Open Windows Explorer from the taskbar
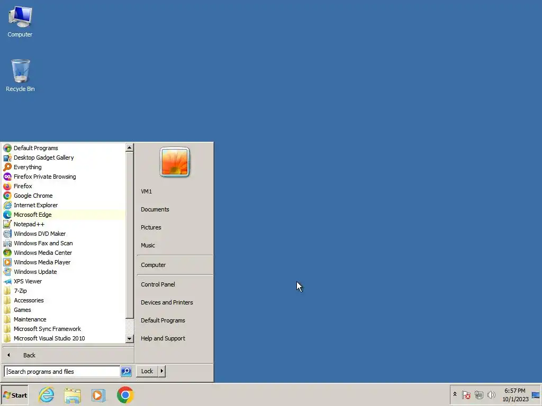Image resolution: width=542 pixels, height=406 pixels. coord(72,395)
